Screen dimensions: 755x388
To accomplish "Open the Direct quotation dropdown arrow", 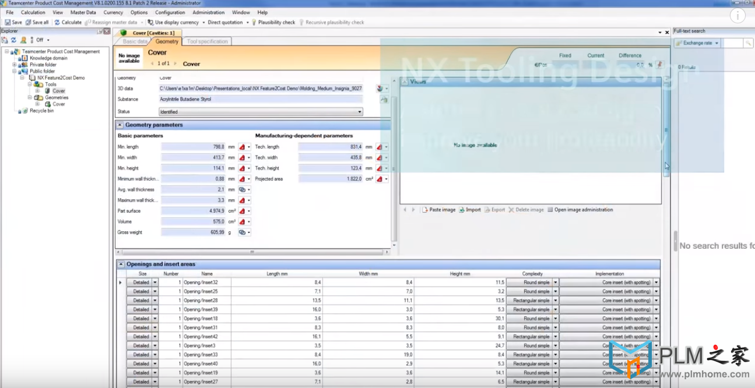I will coord(247,22).
